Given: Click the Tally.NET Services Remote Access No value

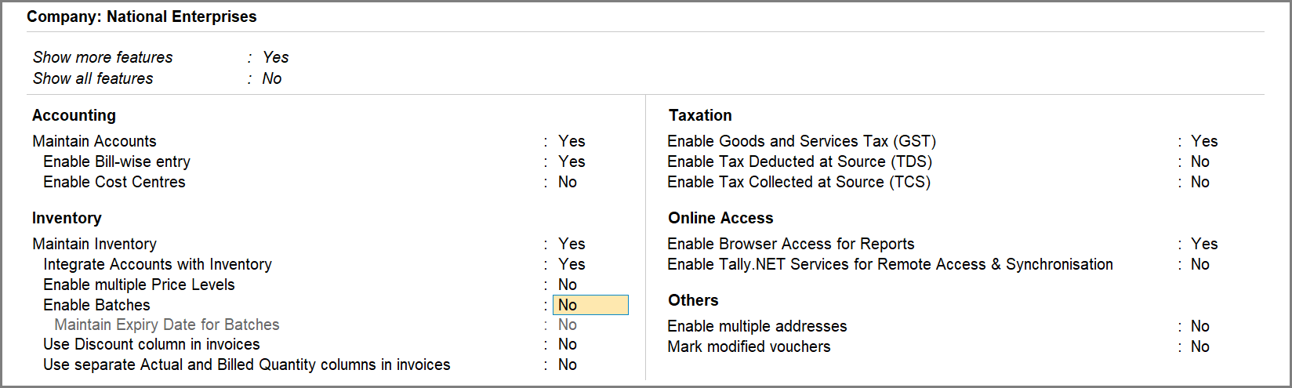Looking at the screenshot, I should (1199, 264).
